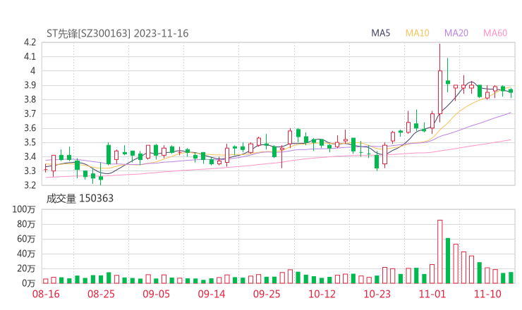Click the 40万 volume axis label
The height and width of the screenshot is (310, 522).
[26, 254]
